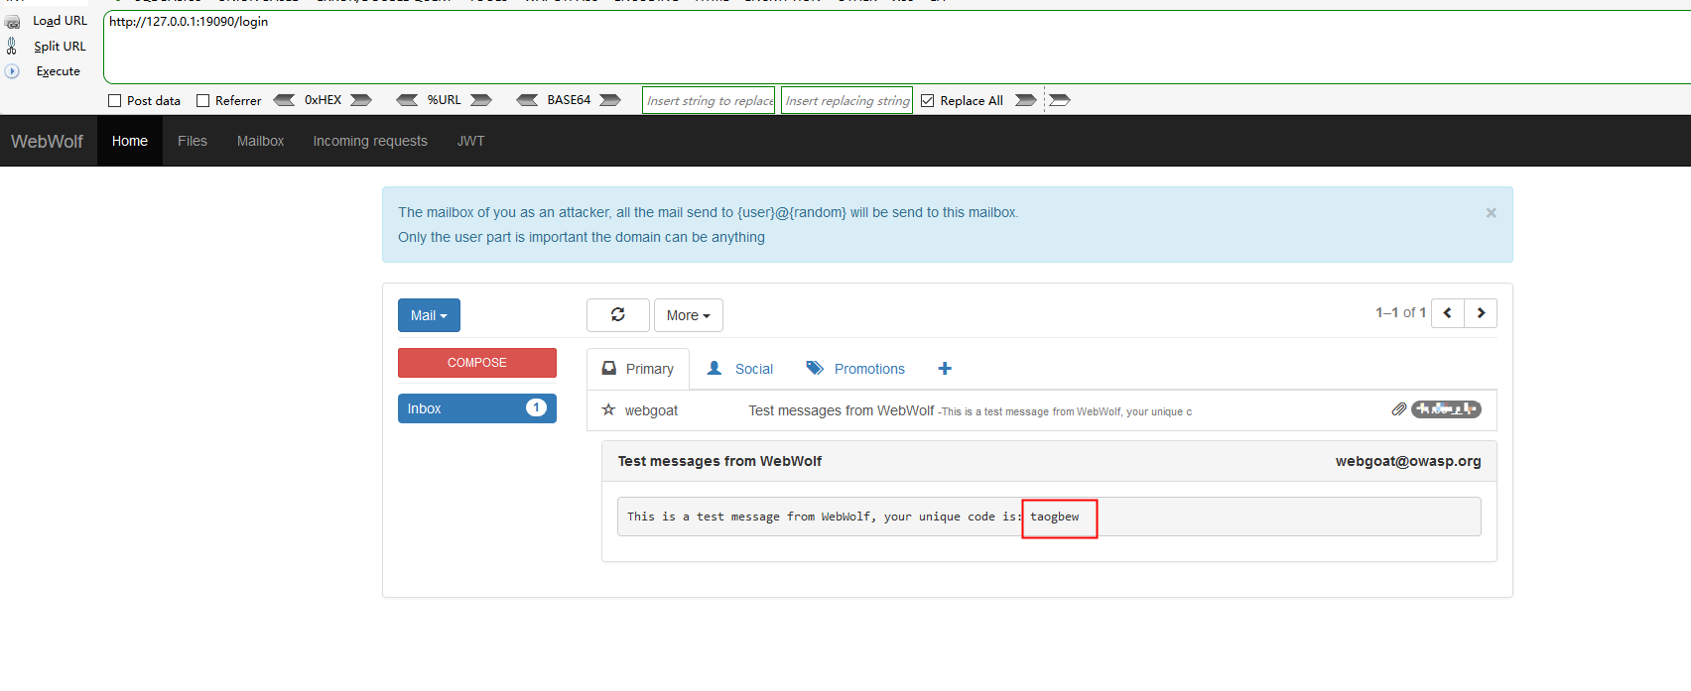Click the Load URL icon
Image resolution: width=1691 pixels, height=691 pixels.
[x=12, y=21]
